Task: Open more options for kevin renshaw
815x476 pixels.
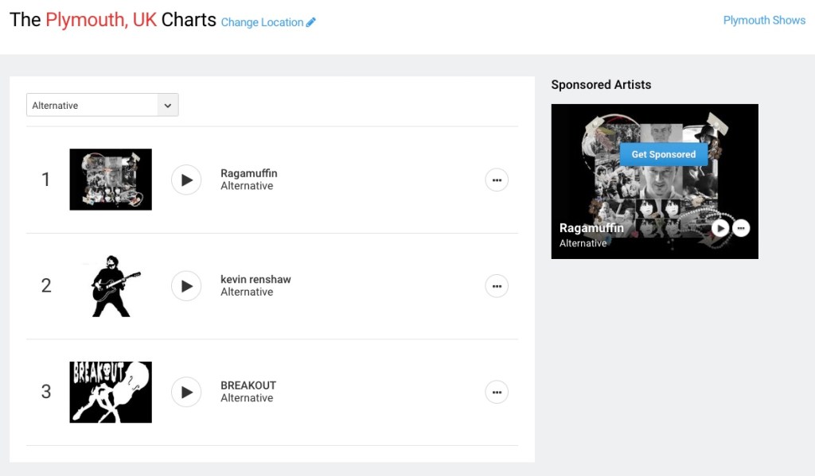Action: tap(497, 286)
